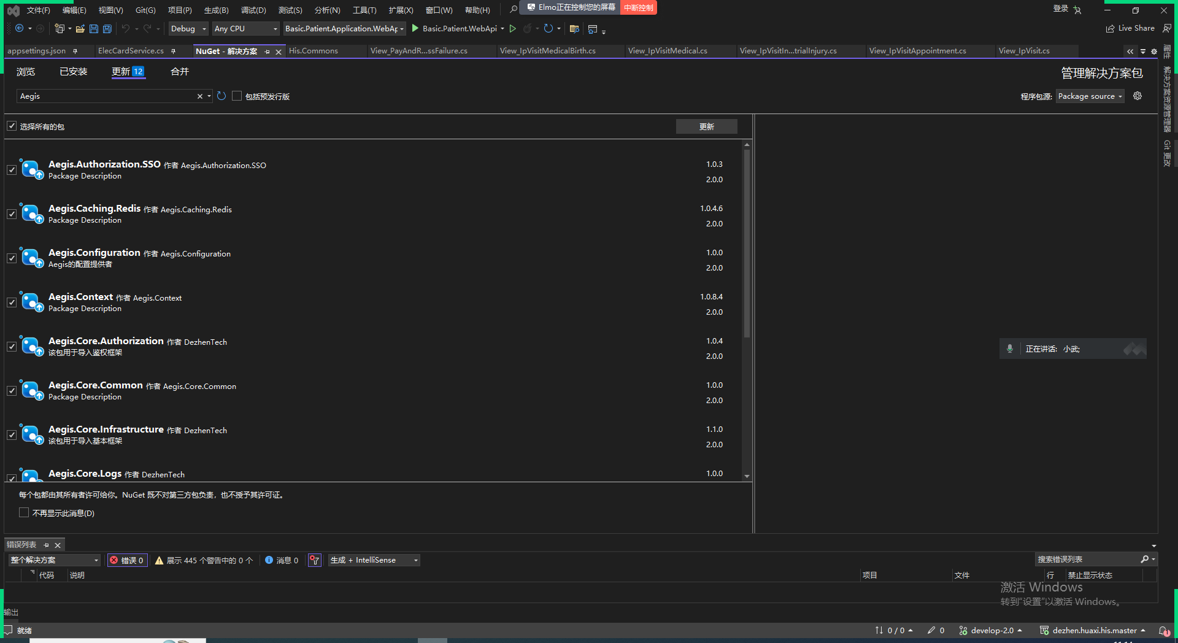Toggle the warnings filter button
1178x643 pixels.
tap(204, 560)
